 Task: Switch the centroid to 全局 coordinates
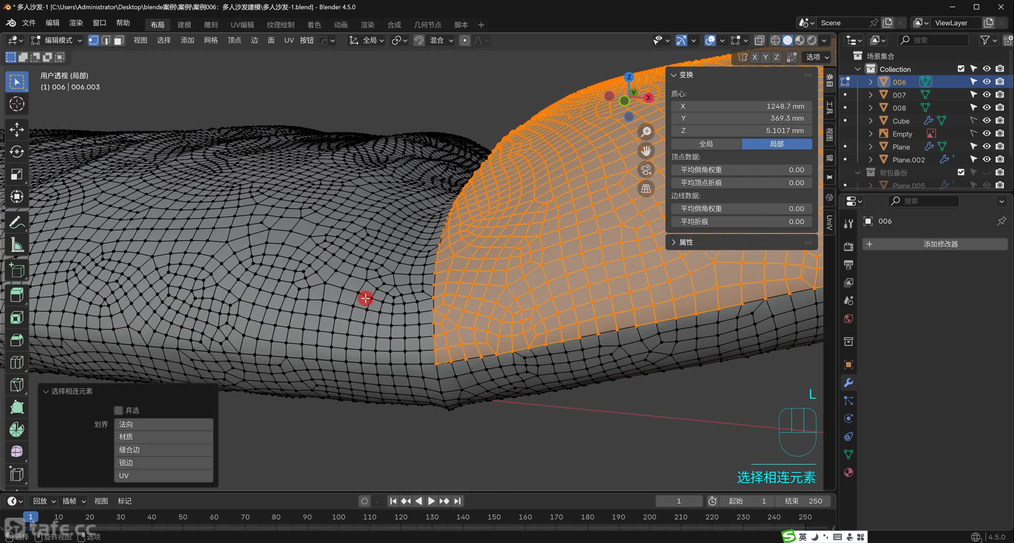pyautogui.click(x=706, y=144)
